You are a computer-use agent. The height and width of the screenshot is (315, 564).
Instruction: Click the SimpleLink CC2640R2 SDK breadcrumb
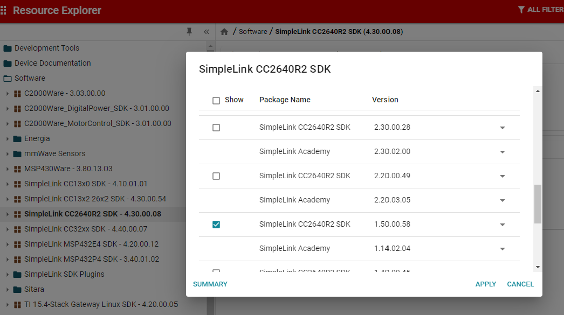pos(339,32)
